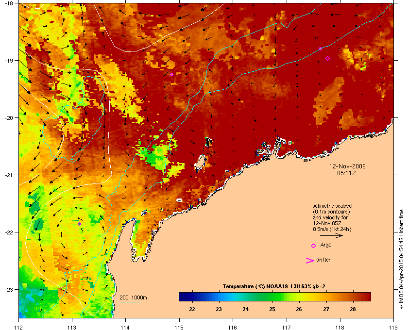Screen dimensions: 408x330
Task: Click the yellow section of the colorbar above 26
Action: [299, 297]
